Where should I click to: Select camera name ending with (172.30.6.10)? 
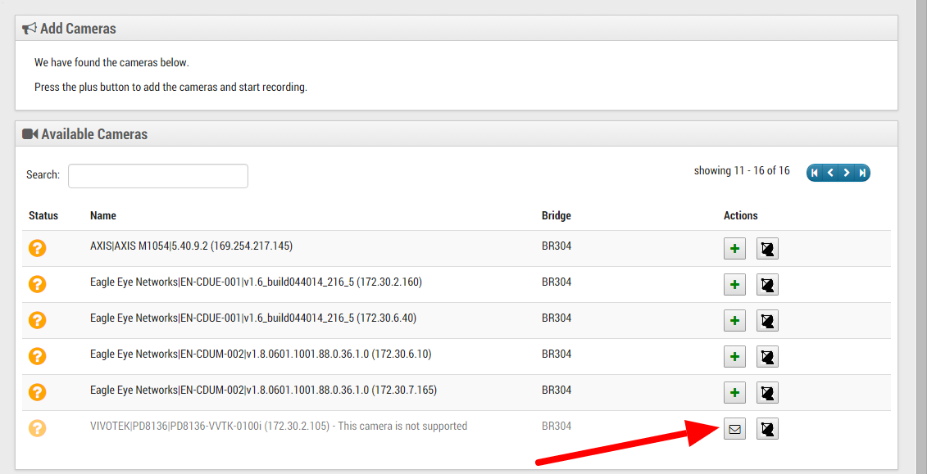click(261, 354)
